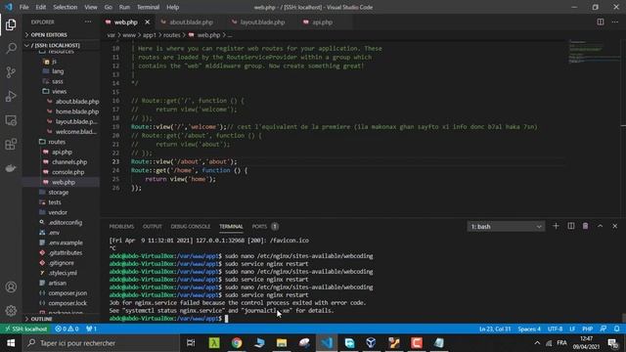Open console.php in the explorer
626x352 pixels.
tap(67, 172)
